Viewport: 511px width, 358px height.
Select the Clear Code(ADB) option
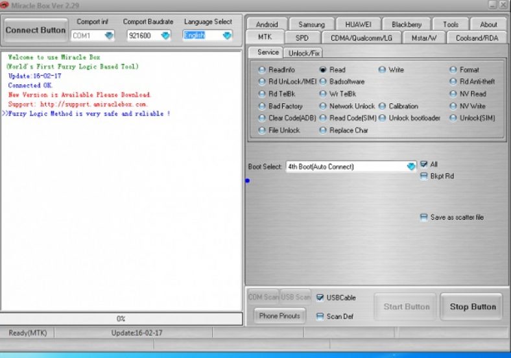pyautogui.click(x=287, y=118)
